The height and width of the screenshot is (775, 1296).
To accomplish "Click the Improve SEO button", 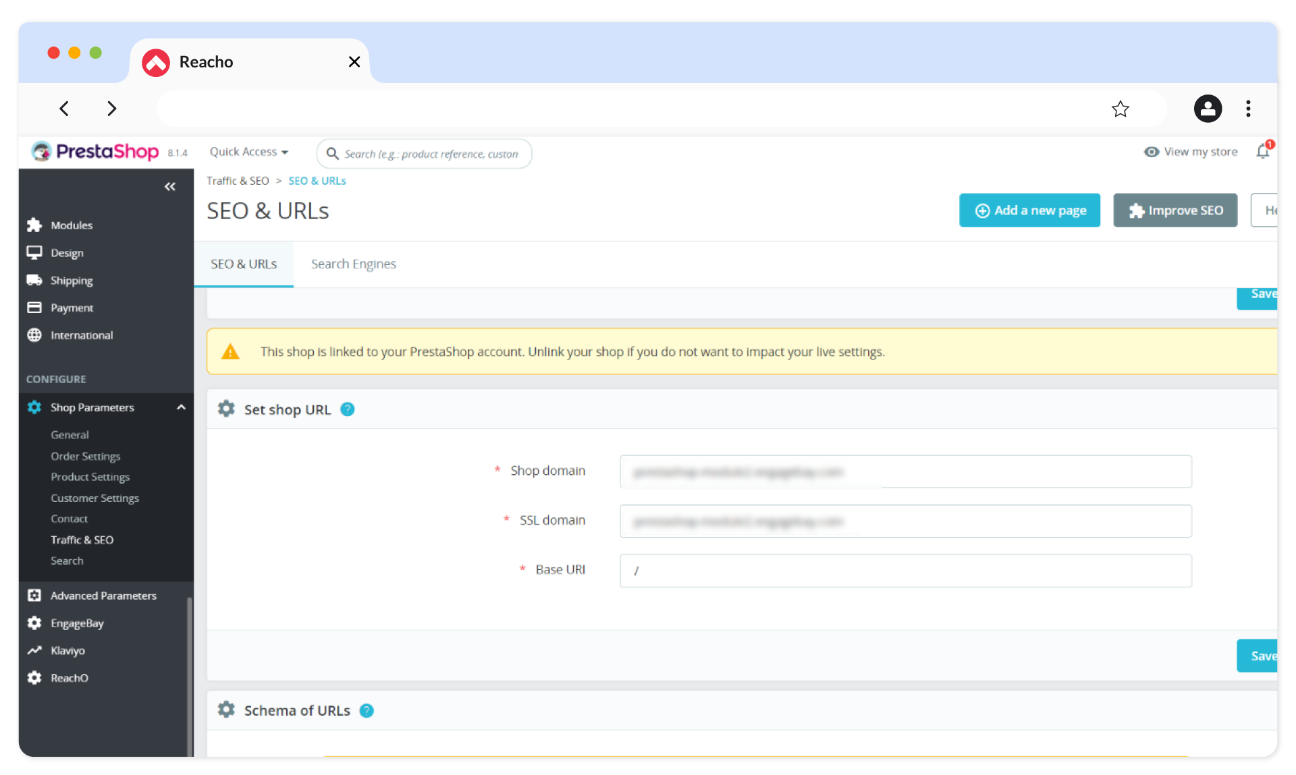I will 1175,210.
